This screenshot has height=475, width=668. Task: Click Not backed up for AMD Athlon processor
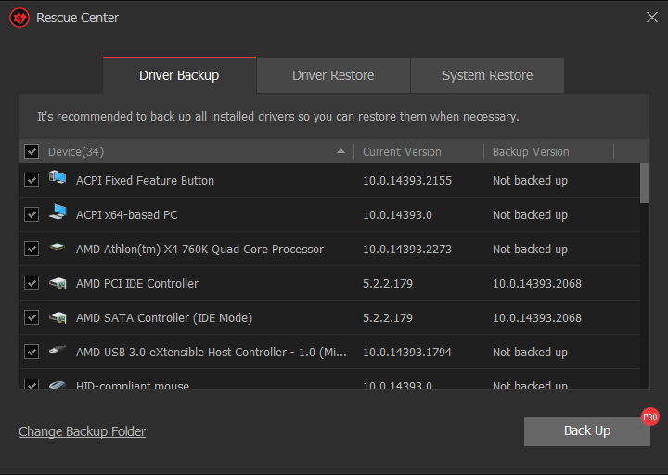(531, 250)
